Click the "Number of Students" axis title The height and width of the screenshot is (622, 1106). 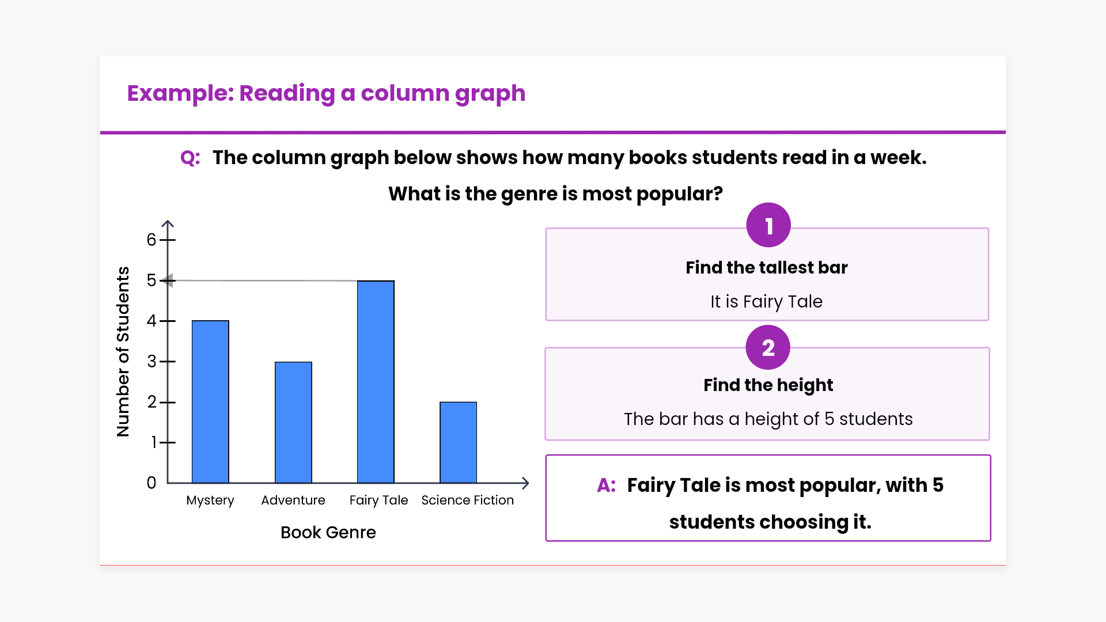point(123,351)
